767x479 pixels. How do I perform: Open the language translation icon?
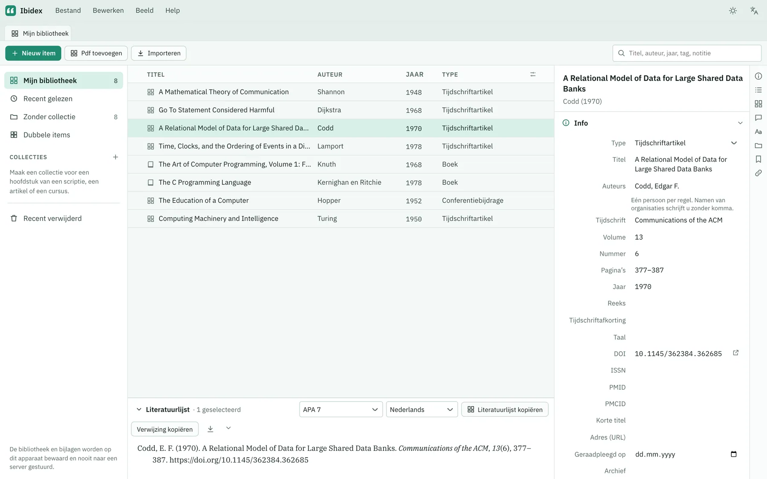pyautogui.click(x=754, y=11)
